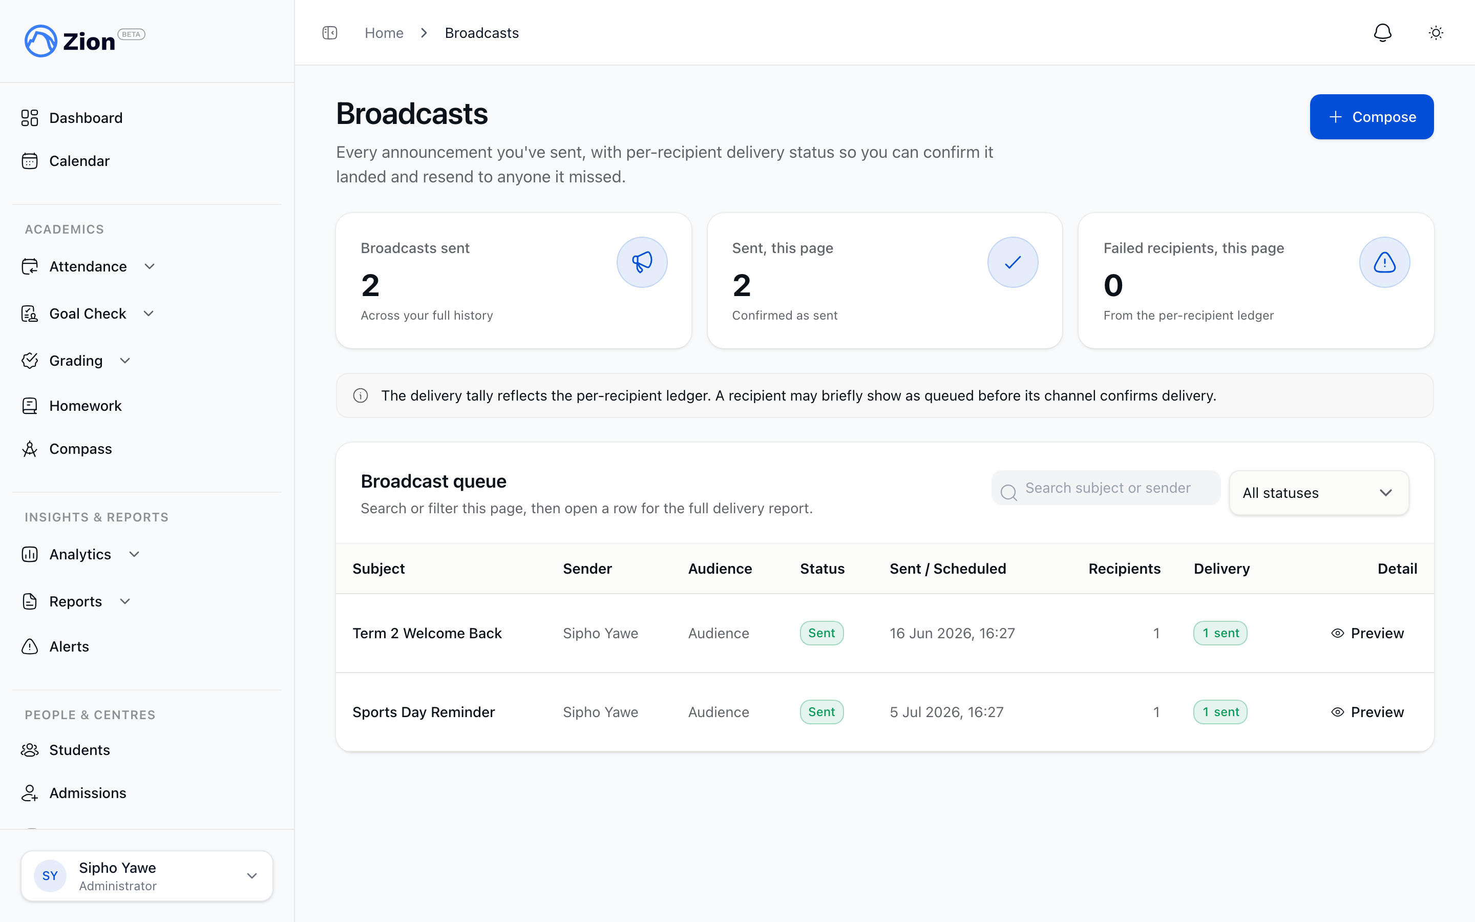The height and width of the screenshot is (922, 1475).
Task: Open Homework from the sidebar
Action: coord(86,406)
